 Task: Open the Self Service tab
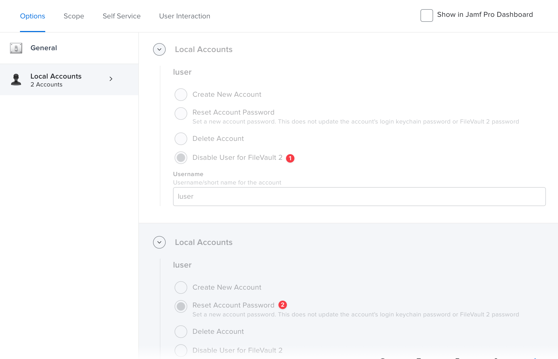click(x=121, y=16)
